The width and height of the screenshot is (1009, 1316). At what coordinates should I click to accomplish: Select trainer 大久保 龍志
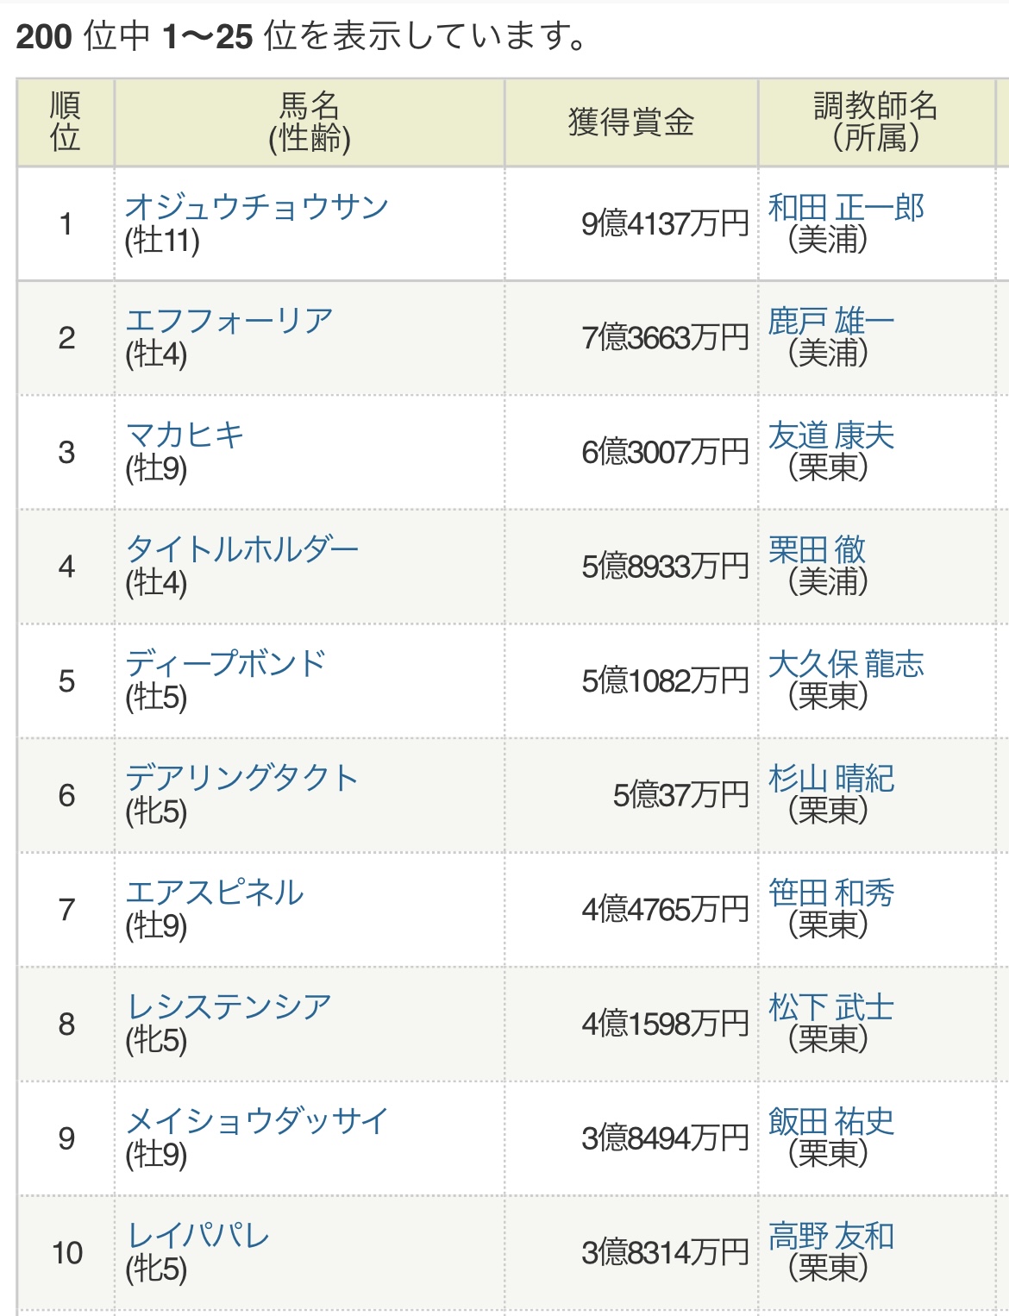845,663
